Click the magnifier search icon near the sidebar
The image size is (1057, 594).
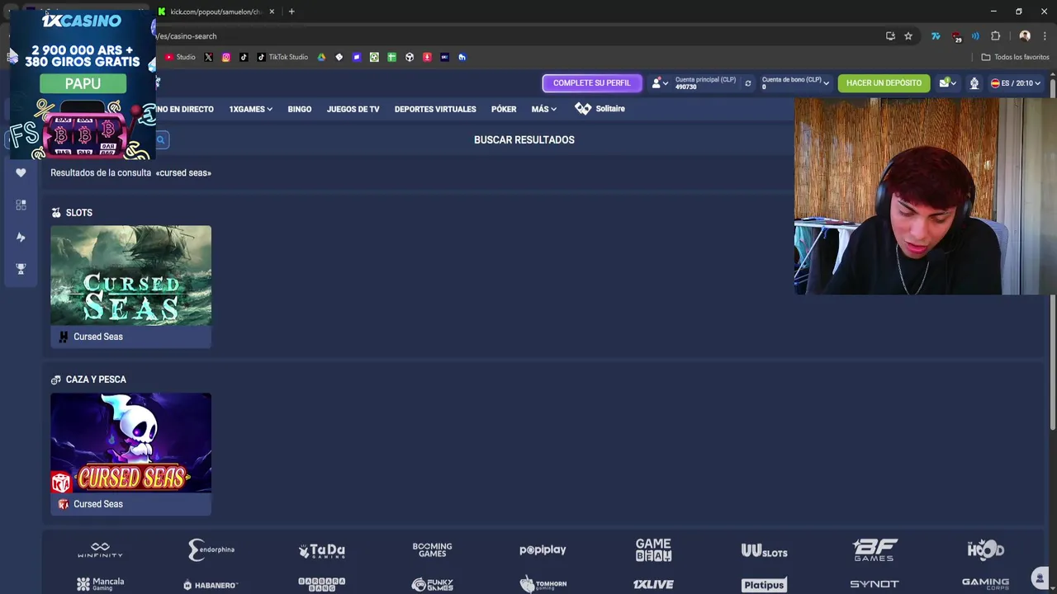[x=161, y=140]
